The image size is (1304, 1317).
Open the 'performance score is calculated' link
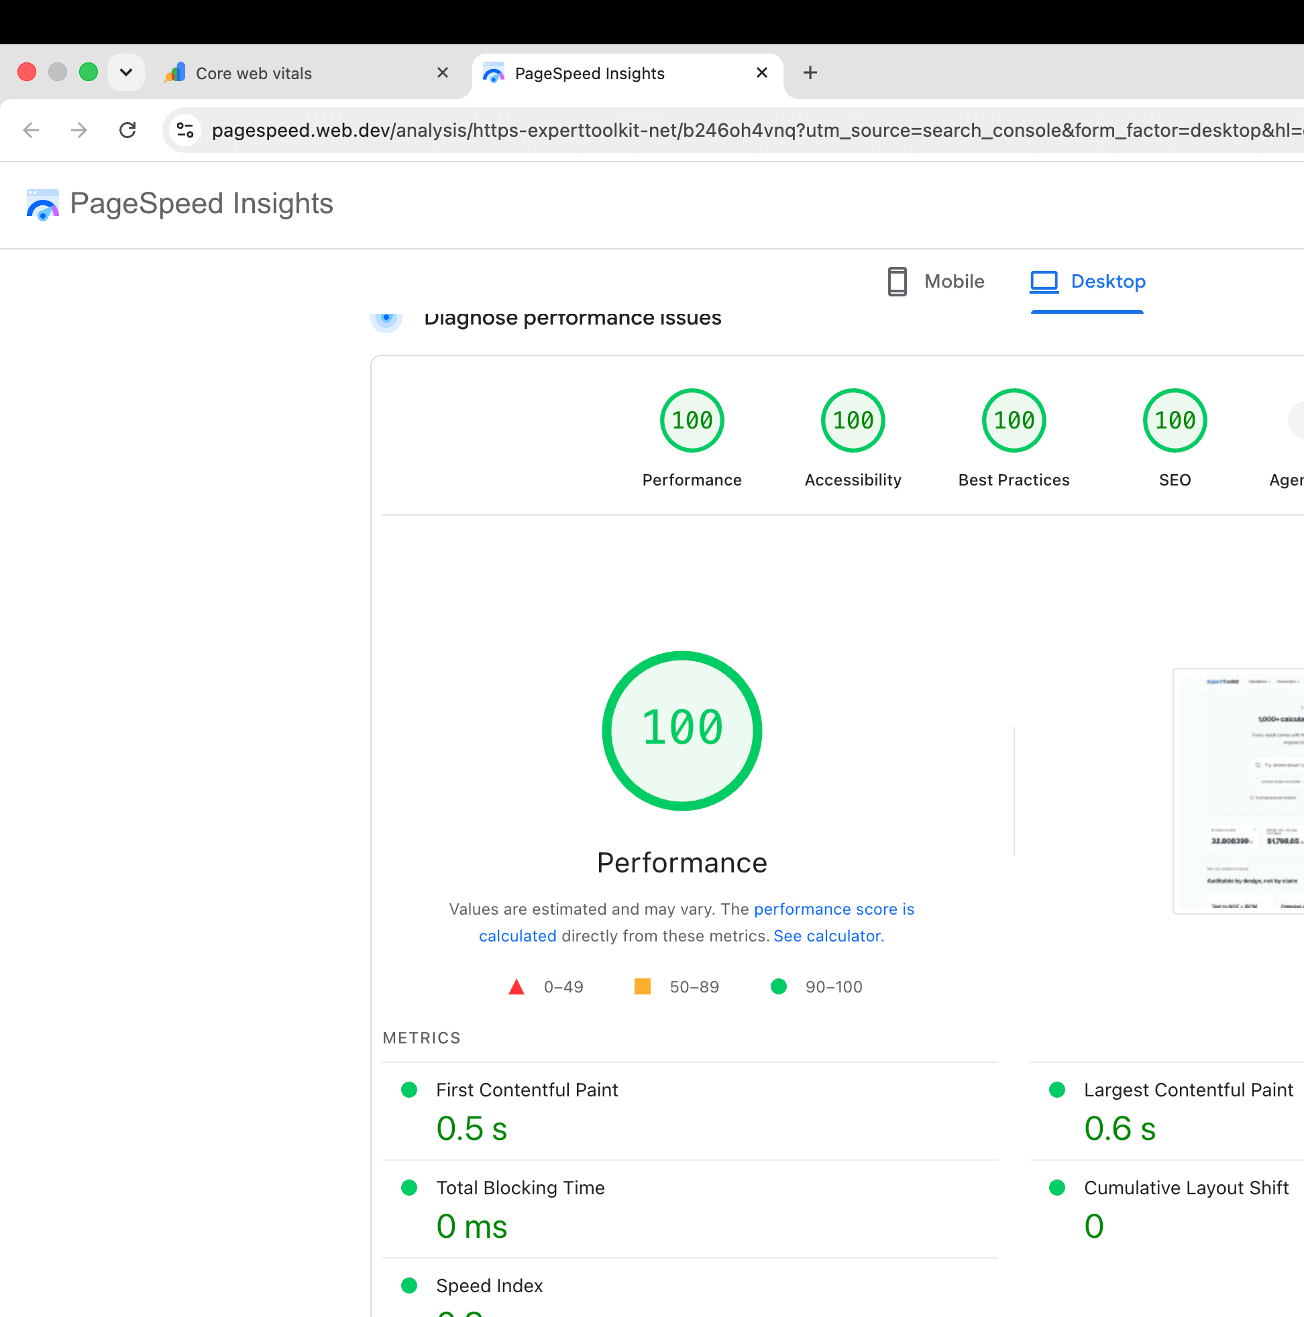point(696,922)
